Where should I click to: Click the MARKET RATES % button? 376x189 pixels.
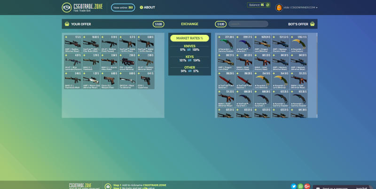click(x=189, y=38)
